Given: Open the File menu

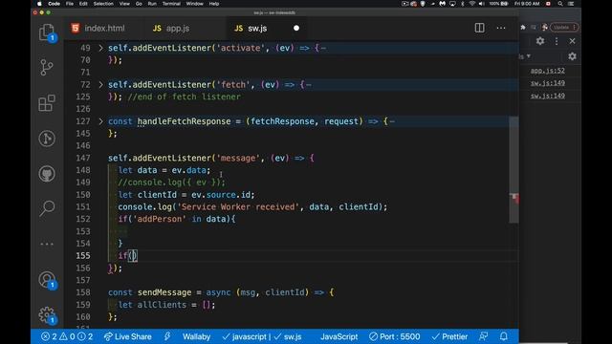Looking at the screenshot, I should (70, 4).
